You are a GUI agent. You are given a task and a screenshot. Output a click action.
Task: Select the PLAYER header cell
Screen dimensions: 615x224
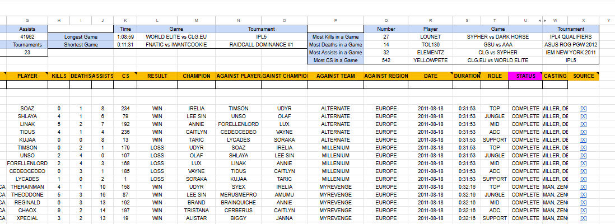[27, 76]
